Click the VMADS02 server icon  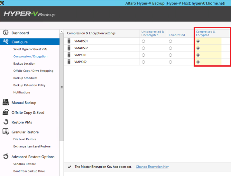(x=69, y=48)
